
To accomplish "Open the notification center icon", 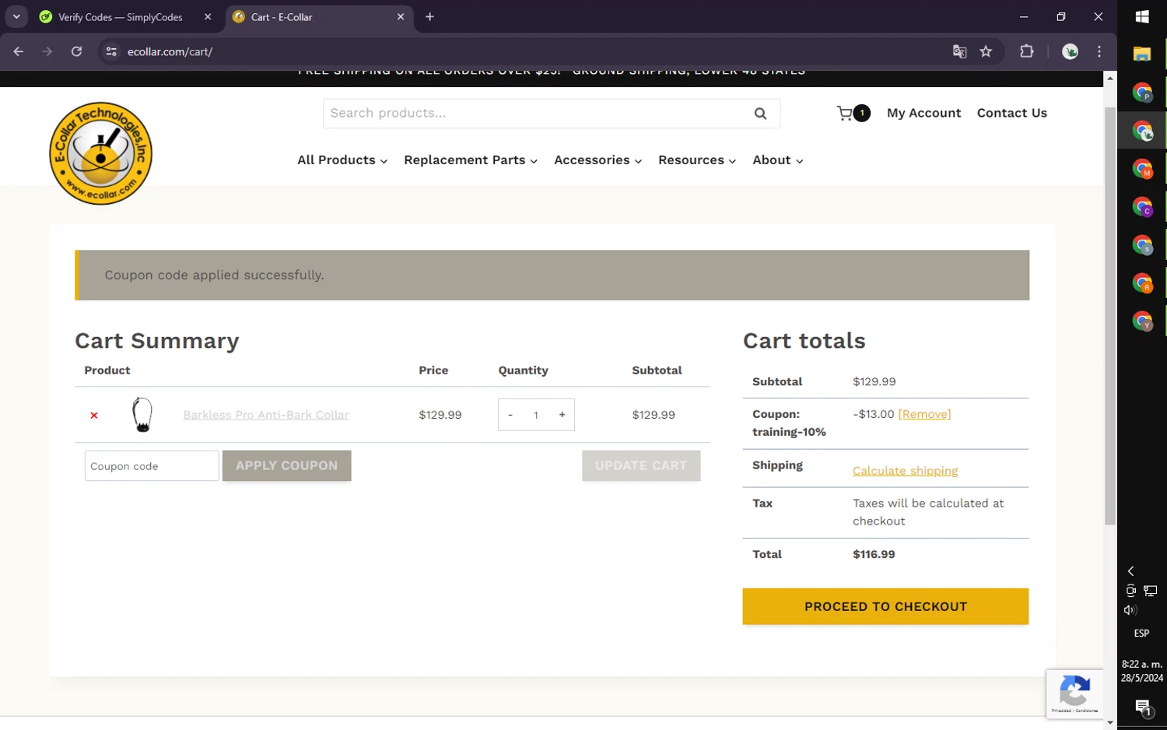I will coord(1142,707).
